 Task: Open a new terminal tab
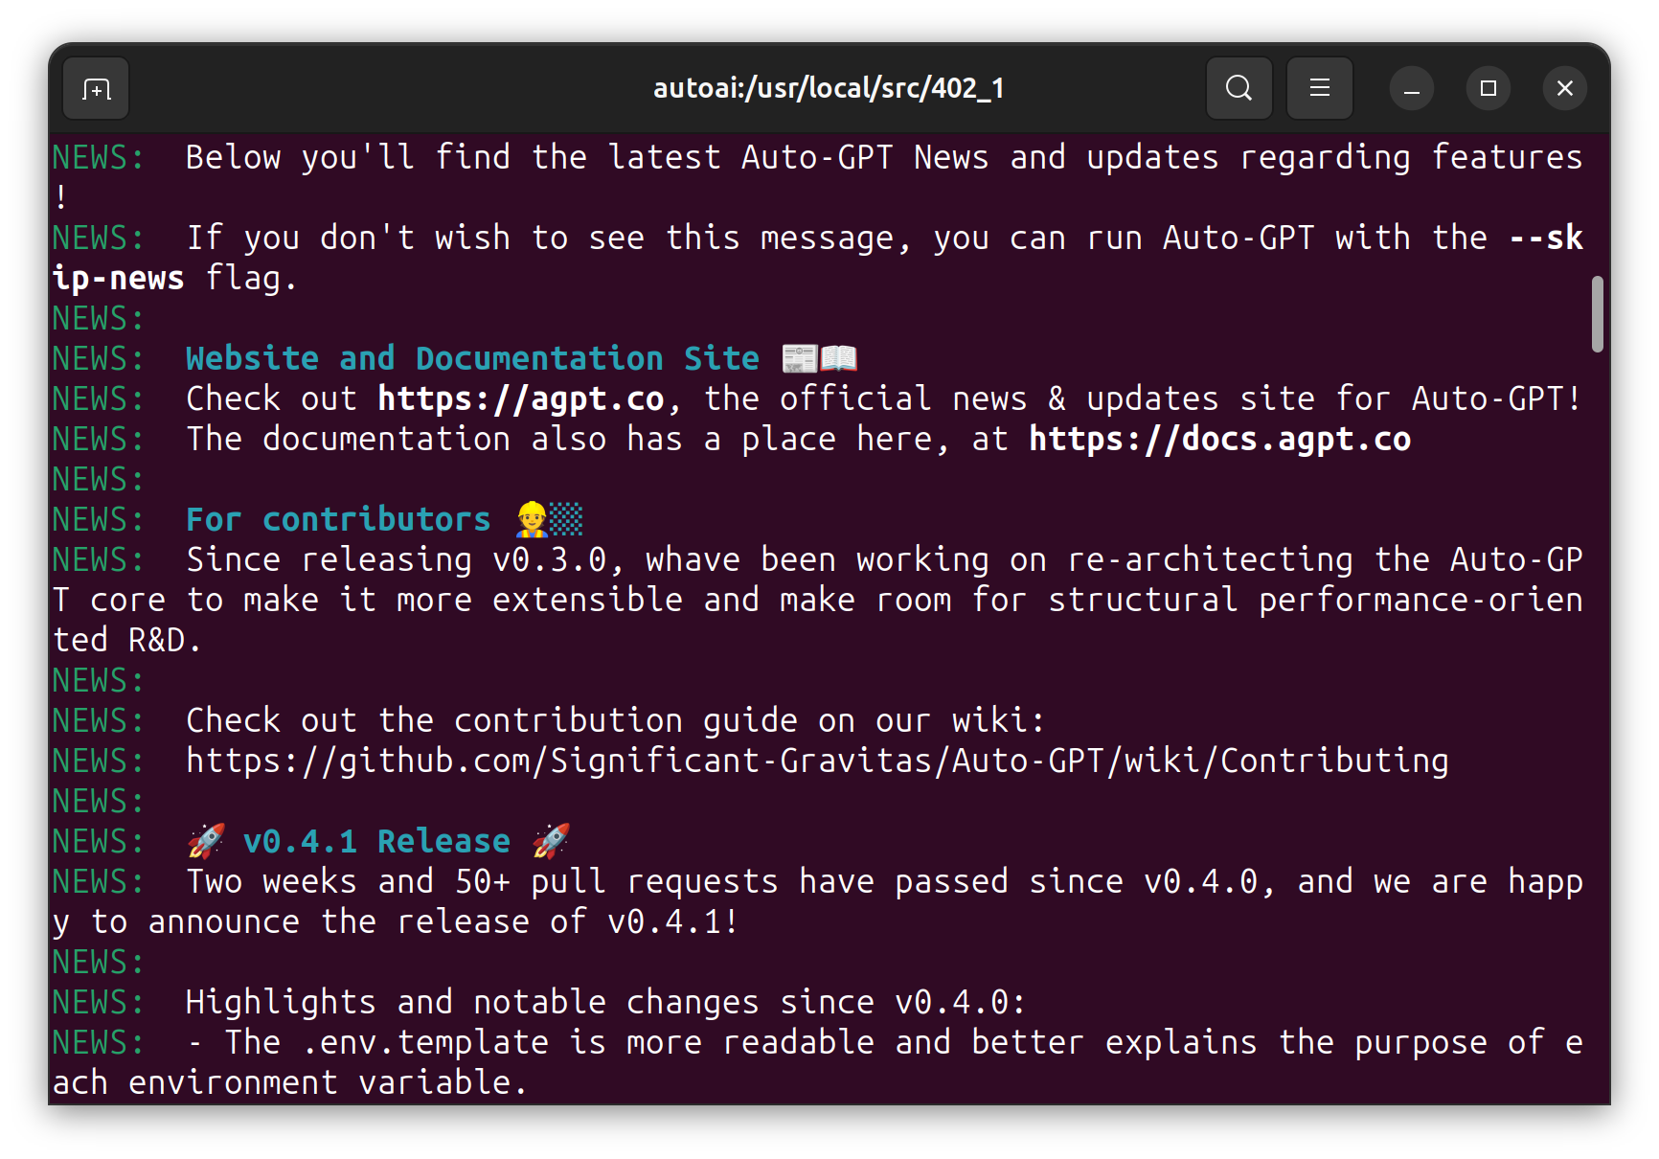tap(96, 89)
